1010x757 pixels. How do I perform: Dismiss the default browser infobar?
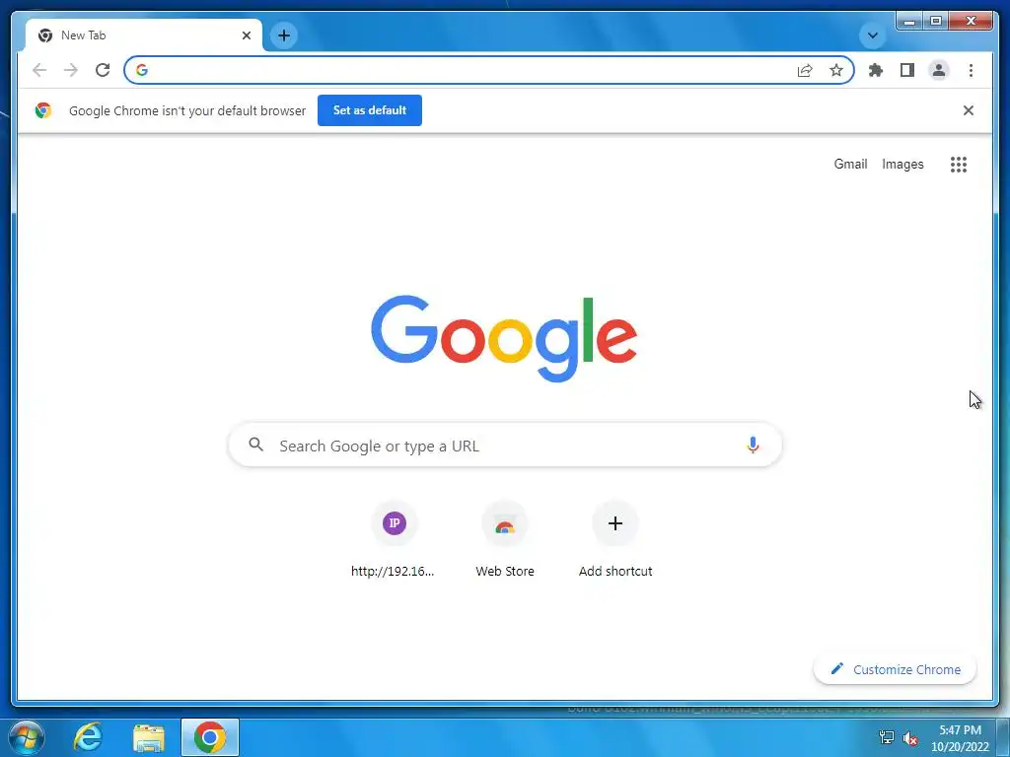coord(969,110)
